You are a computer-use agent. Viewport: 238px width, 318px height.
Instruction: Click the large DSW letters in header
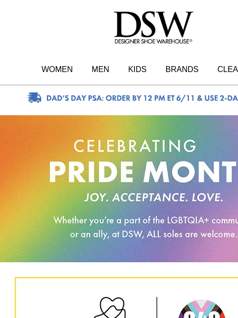click(x=153, y=24)
